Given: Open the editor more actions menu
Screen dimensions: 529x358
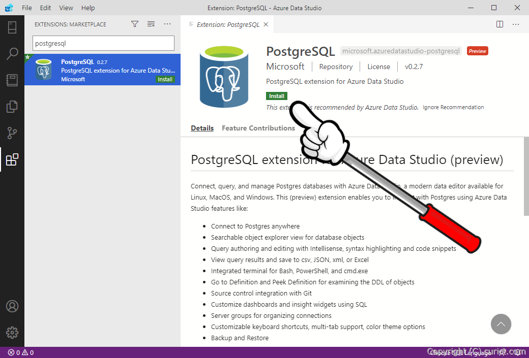Looking at the screenshot, I should [516, 24].
